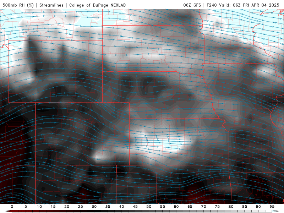Screen dimensions: 284x213
Task: Click the color bar label '15'
Action: click(53, 207)
